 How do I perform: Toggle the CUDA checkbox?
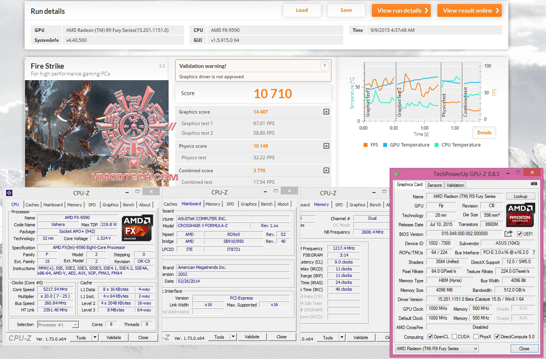(455, 337)
